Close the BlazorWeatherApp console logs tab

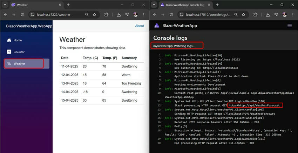click(x=209, y=5)
